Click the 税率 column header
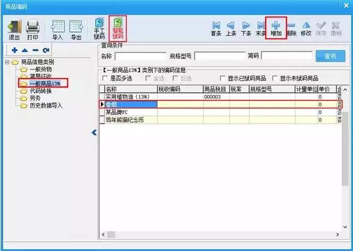This screenshot has width=353, height=251. click(x=239, y=89)
